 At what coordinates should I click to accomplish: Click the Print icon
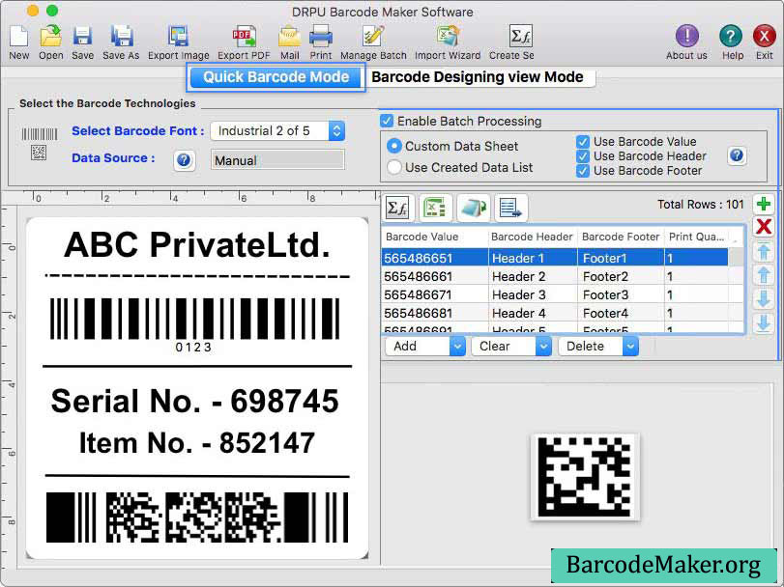point(320,37)
